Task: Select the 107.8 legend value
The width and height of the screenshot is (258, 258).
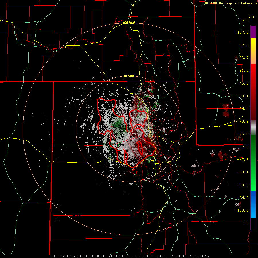Action: [243, 32]
